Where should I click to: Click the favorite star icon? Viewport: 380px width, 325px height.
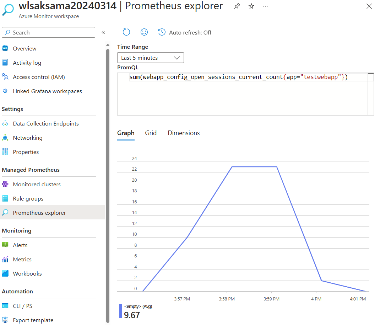click(x=251, y=6)
